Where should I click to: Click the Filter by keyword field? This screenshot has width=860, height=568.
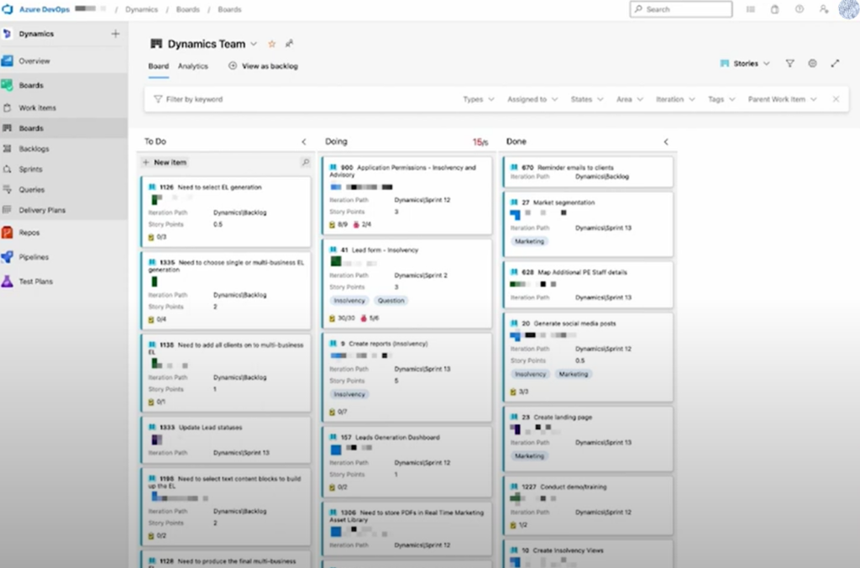[252, 99]
